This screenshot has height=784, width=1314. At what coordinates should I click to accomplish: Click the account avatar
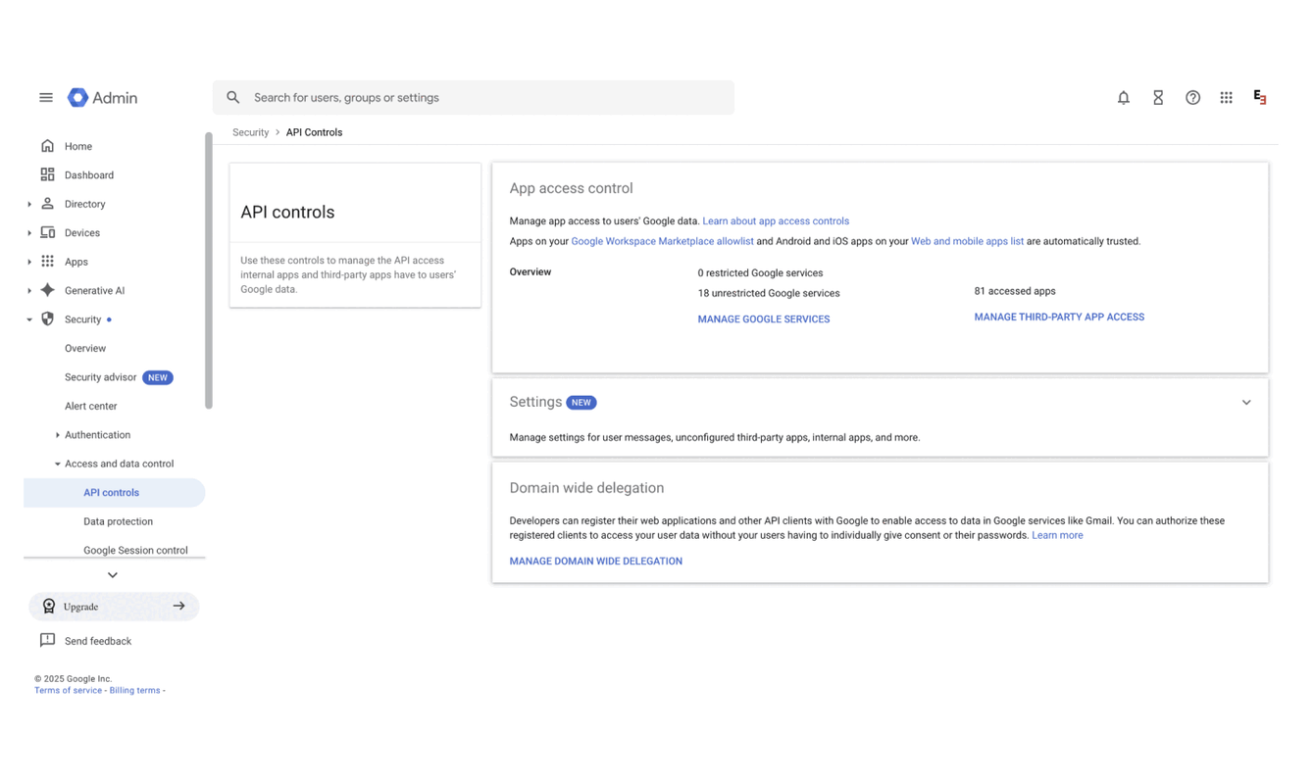click(x=1259, y=97)
